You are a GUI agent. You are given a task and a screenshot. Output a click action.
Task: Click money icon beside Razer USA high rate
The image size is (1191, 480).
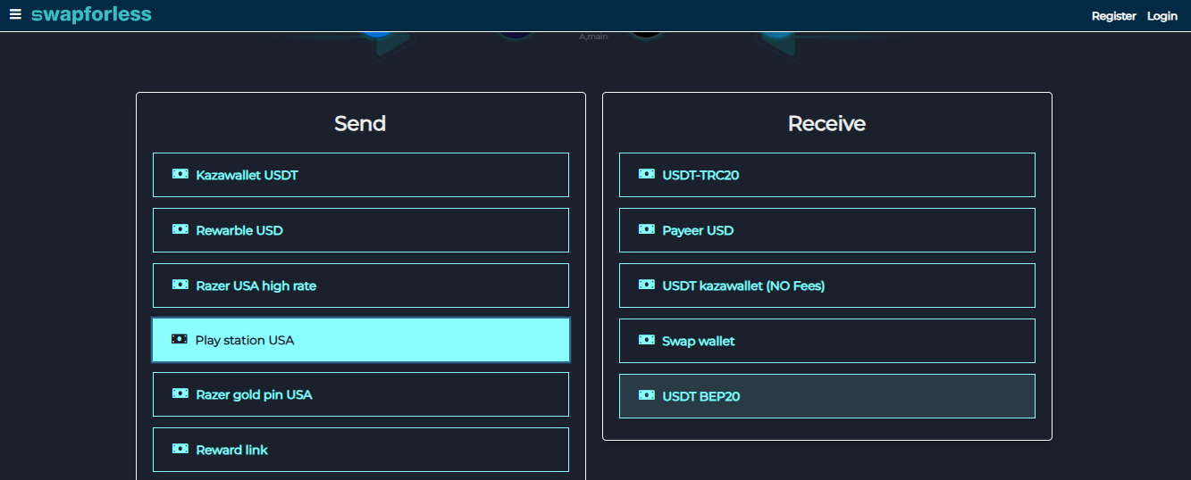point(180,286)
